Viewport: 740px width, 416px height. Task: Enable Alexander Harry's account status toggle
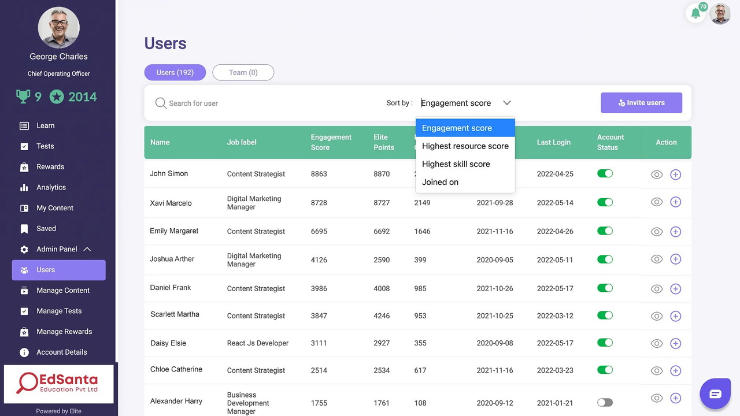pos(605,403)
